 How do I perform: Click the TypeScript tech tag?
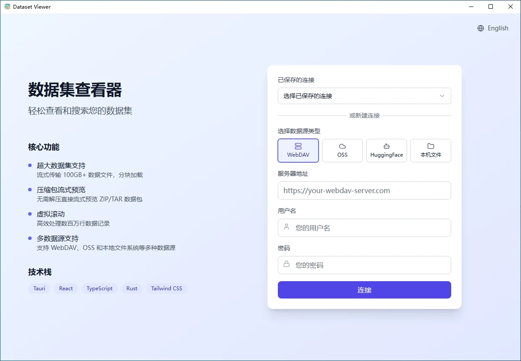[99, 289]
